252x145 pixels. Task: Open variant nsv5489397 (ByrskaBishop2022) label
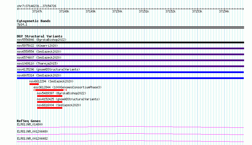[61, 93]
